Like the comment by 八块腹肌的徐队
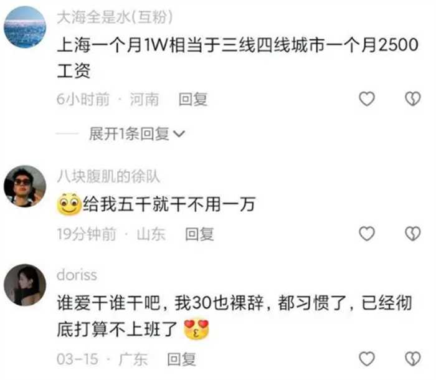Viewport: 436px width, 380px height. click(x=367, y=234)
